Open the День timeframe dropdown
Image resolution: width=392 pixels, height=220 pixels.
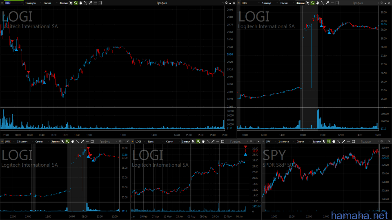[x=155, y=141]
